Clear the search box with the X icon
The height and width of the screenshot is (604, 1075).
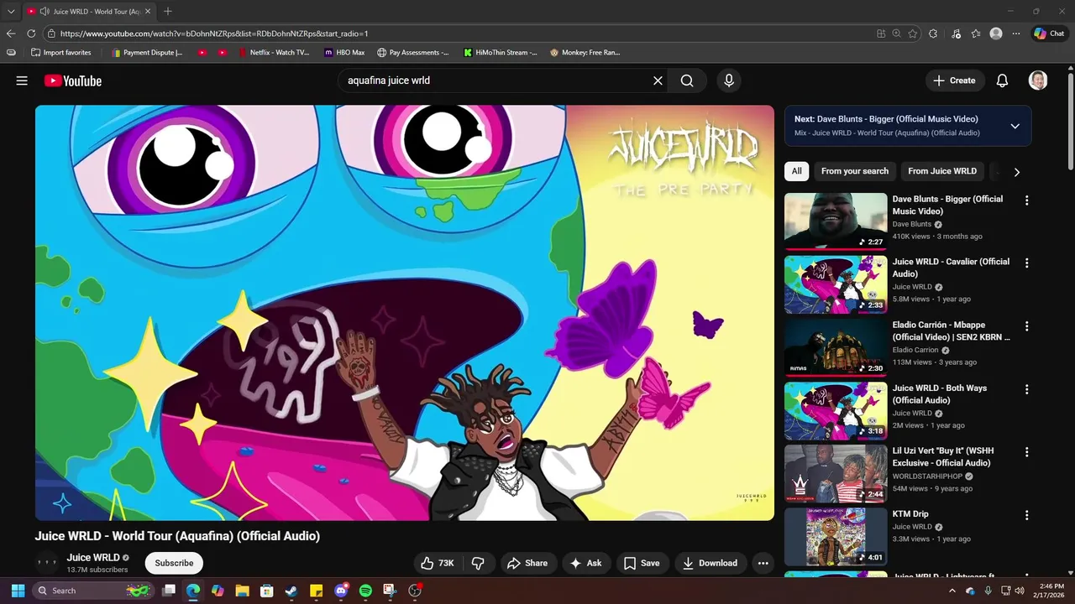coord(658,81)
